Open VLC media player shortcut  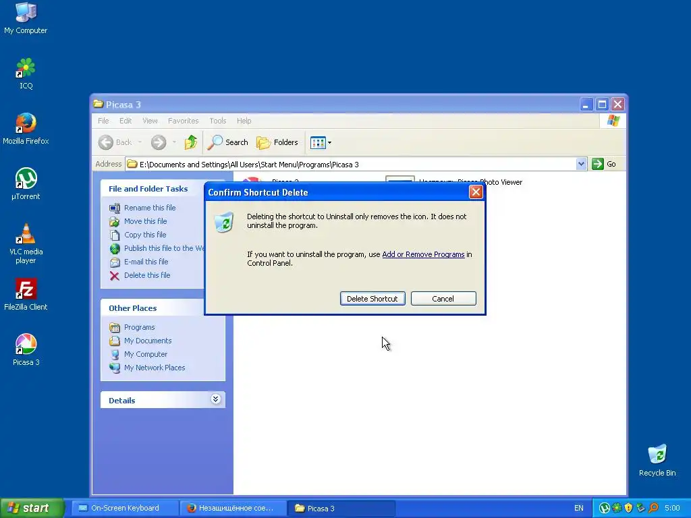pos(26,243)
